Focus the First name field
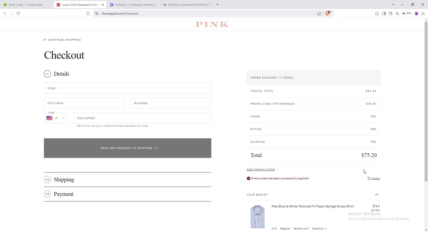 pos(84,103)
